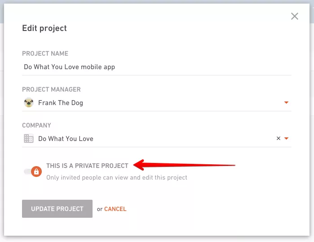Screen dimensions: 314x242
Task: Click the Do What You Love mobile app text
Action: [69, 67]
